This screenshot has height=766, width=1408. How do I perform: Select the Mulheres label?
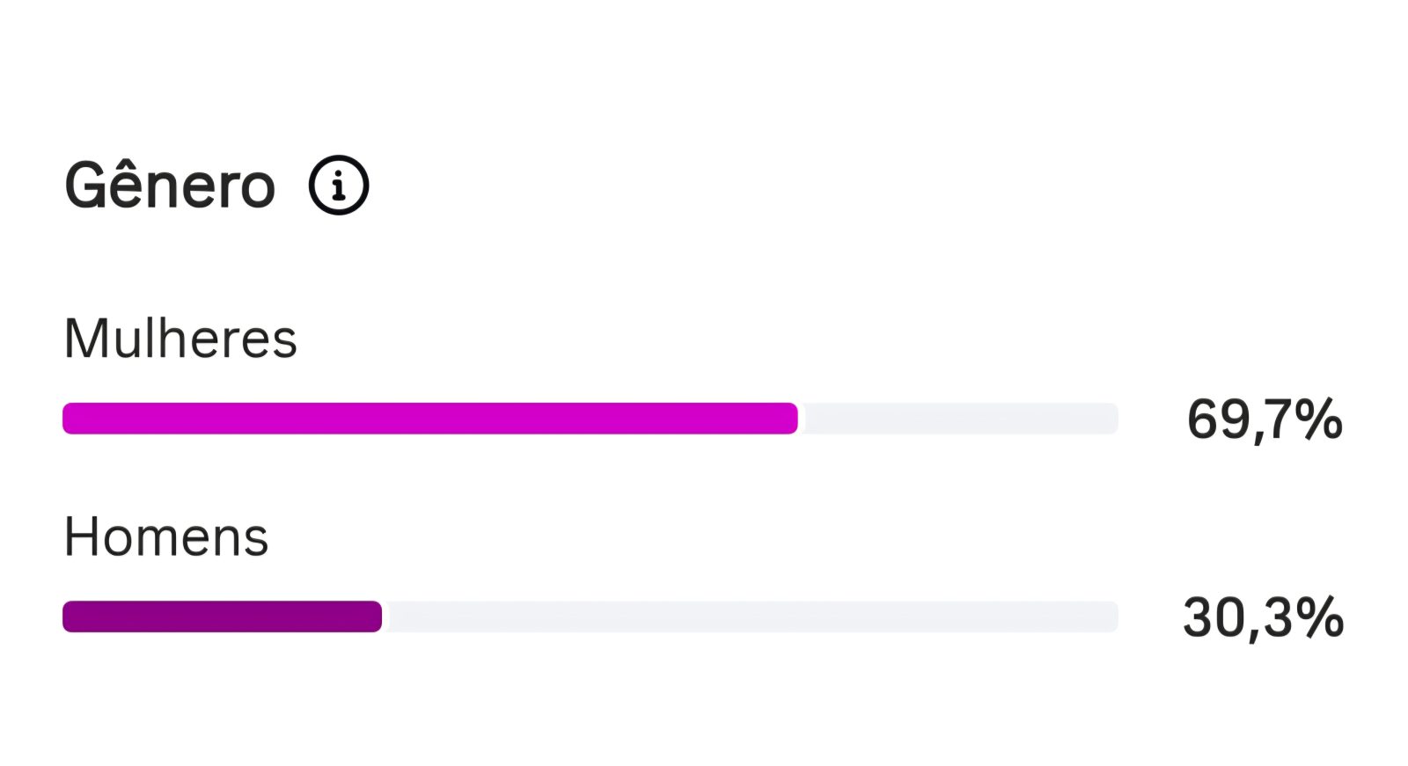(x=180, y=339)
